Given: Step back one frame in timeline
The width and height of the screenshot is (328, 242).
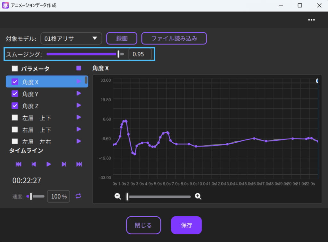Looking at the screenshot, I should 34,164.
